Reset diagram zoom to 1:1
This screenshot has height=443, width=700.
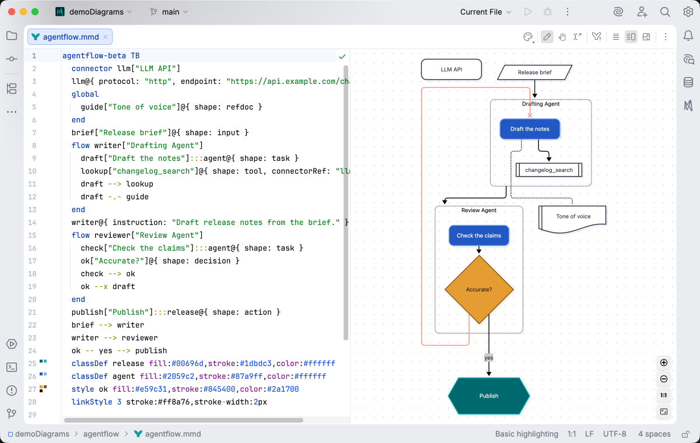click(664, 395)
